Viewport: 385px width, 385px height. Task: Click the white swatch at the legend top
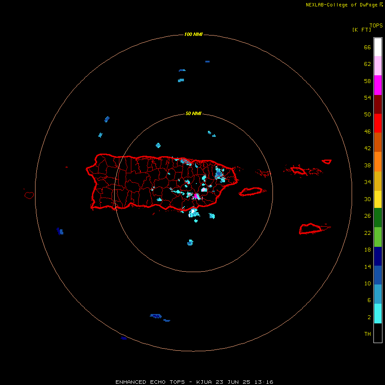coord(378,47)
